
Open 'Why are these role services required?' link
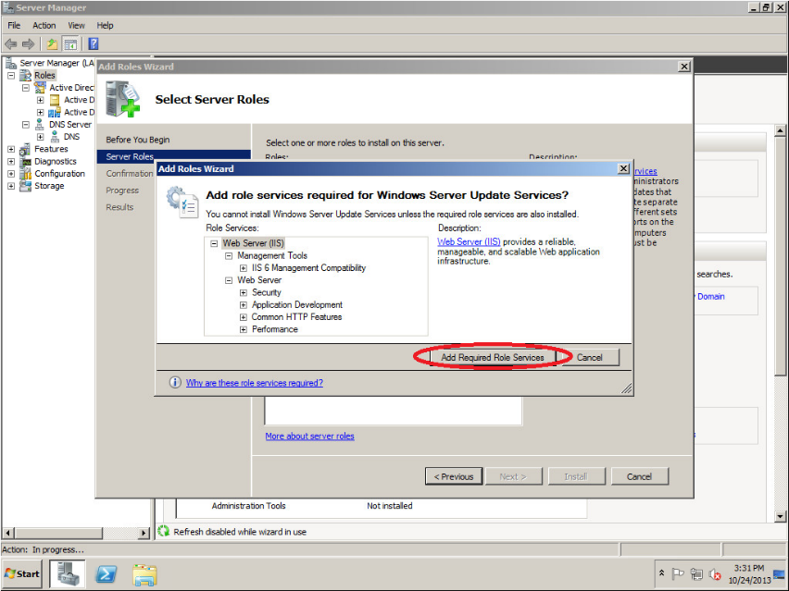(255, 383)
